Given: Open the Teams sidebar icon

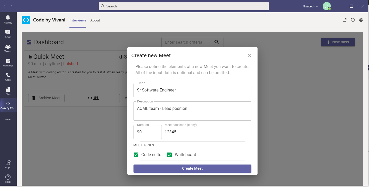Looking at the screenshot, I should [8, 48].
